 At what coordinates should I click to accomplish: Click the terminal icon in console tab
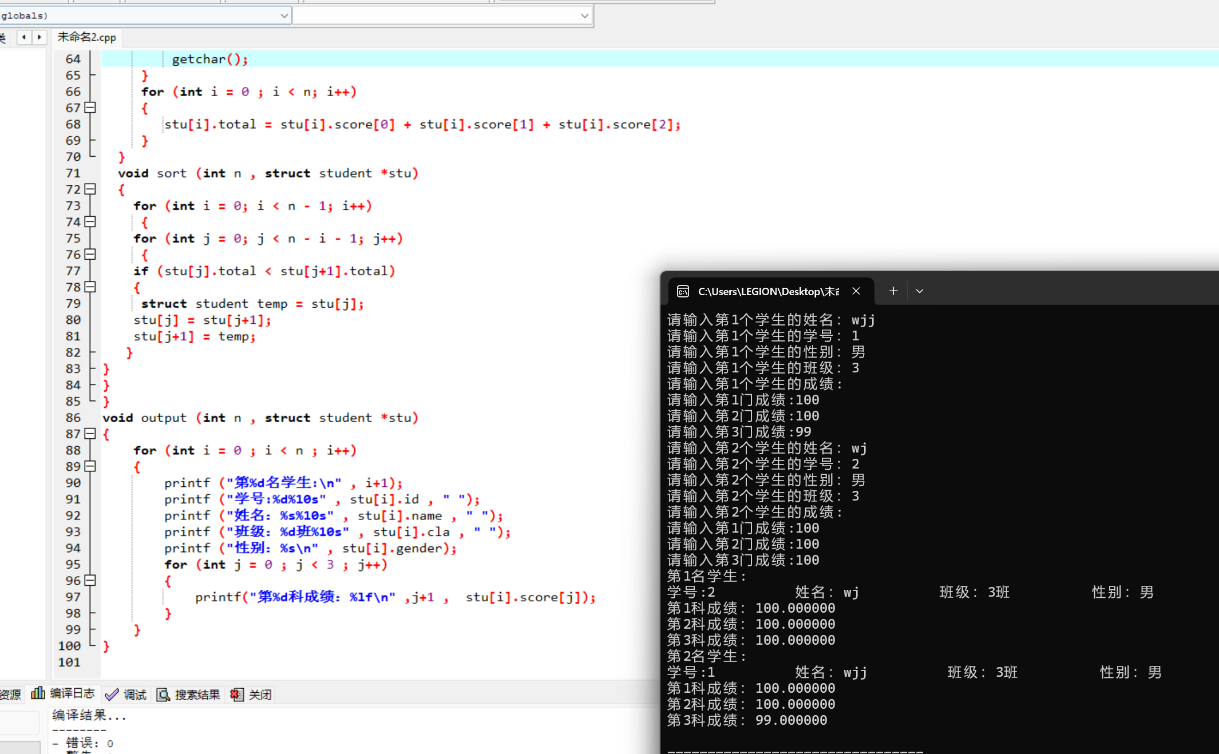683,291
